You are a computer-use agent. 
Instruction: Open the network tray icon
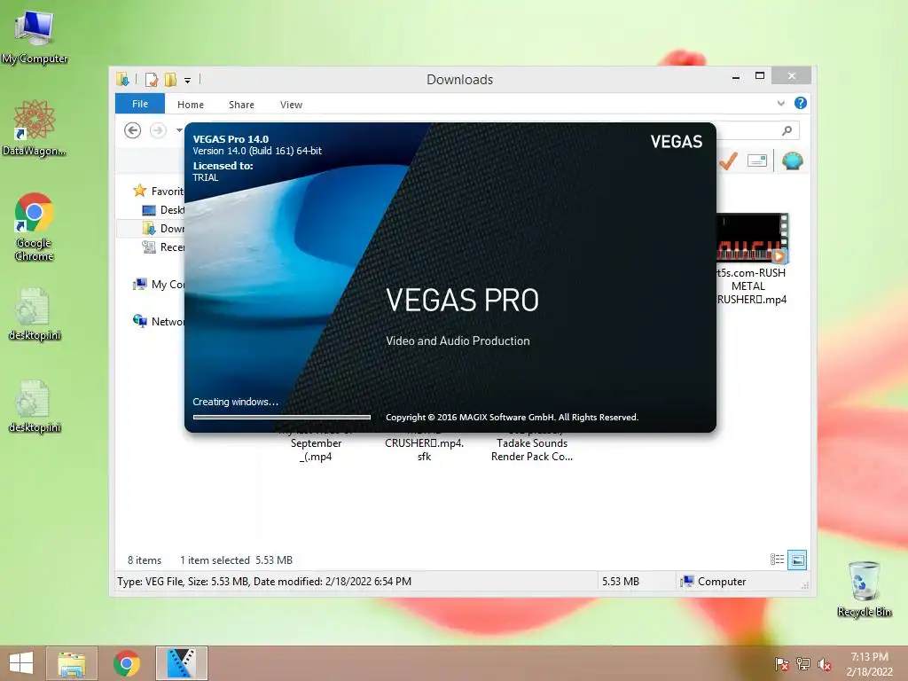pyautogui.click(x=803, y=664)
